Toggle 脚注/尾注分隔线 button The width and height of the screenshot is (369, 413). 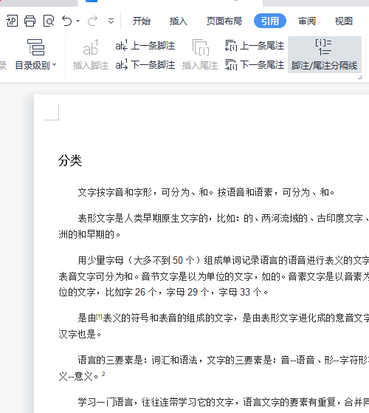tap(325, 55)
